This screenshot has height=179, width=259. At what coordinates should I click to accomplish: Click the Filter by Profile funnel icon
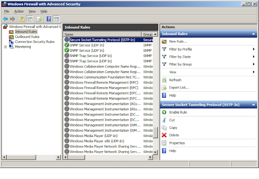pyautogui.click(x=164, y=49)
